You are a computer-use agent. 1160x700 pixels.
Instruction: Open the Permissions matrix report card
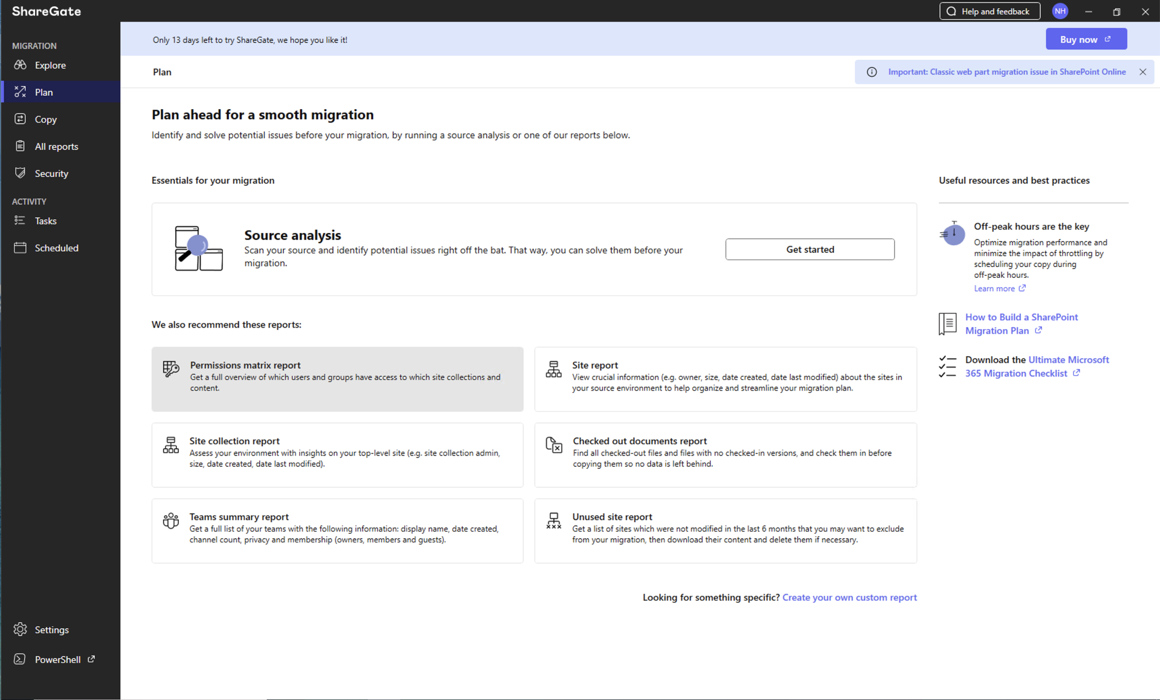337,379
